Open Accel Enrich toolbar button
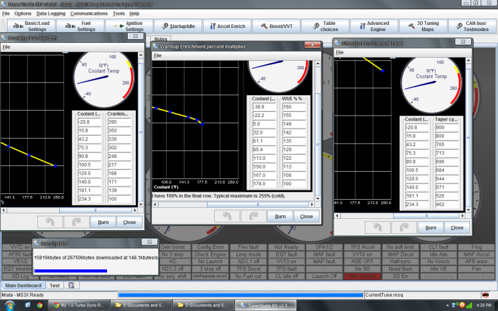The width and height of the screenshot is (498, 311). pyautogui.click(x=228, y=26)
